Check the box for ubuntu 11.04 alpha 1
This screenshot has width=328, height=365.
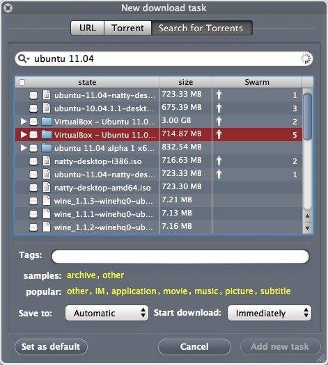click(33, 148)
